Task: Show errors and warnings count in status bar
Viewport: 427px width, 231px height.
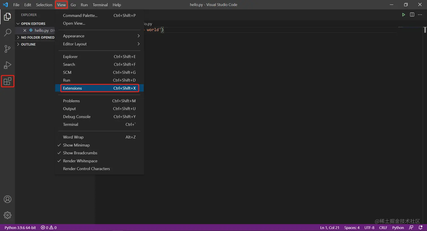Action: pos(49,228)
